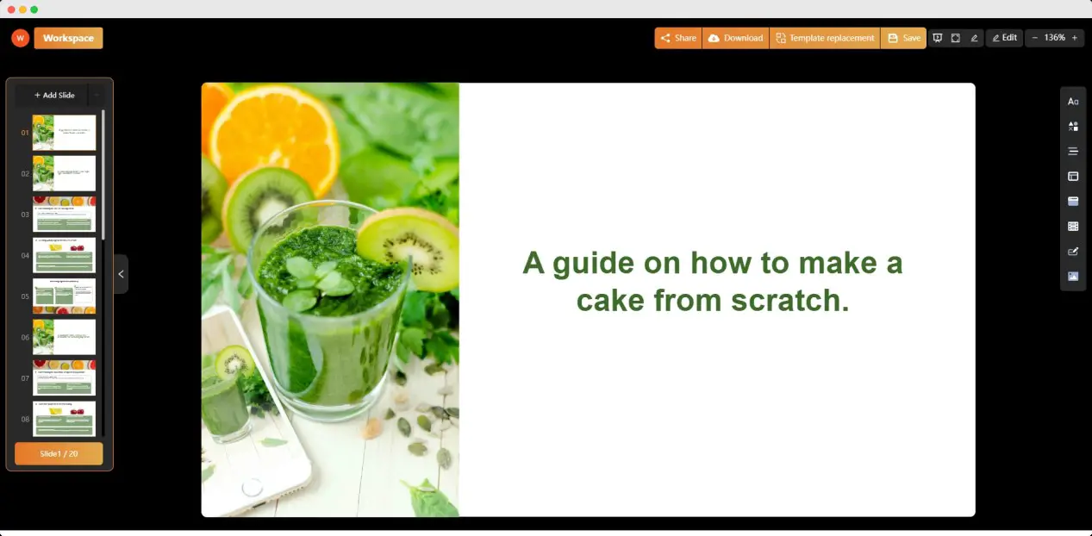Click the Download button
The height and width of the screenshot is (536, 1092).
[735, 38]
